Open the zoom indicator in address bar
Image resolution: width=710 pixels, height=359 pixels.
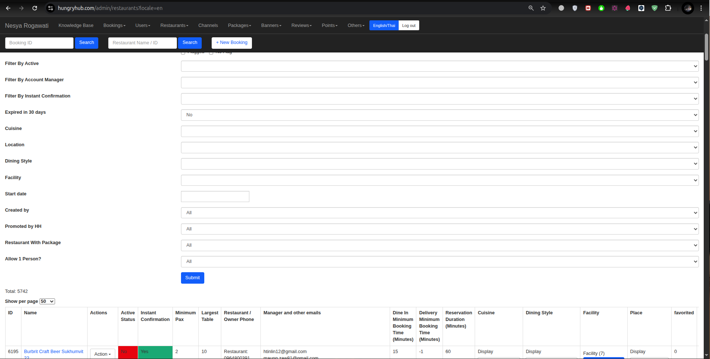click(x=531, y=8)
